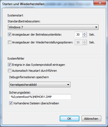The image size is (108, 127).
Task: Click up arrow of Wiederherstellungsoptionen spinner
Action: (x=84, y=41)
